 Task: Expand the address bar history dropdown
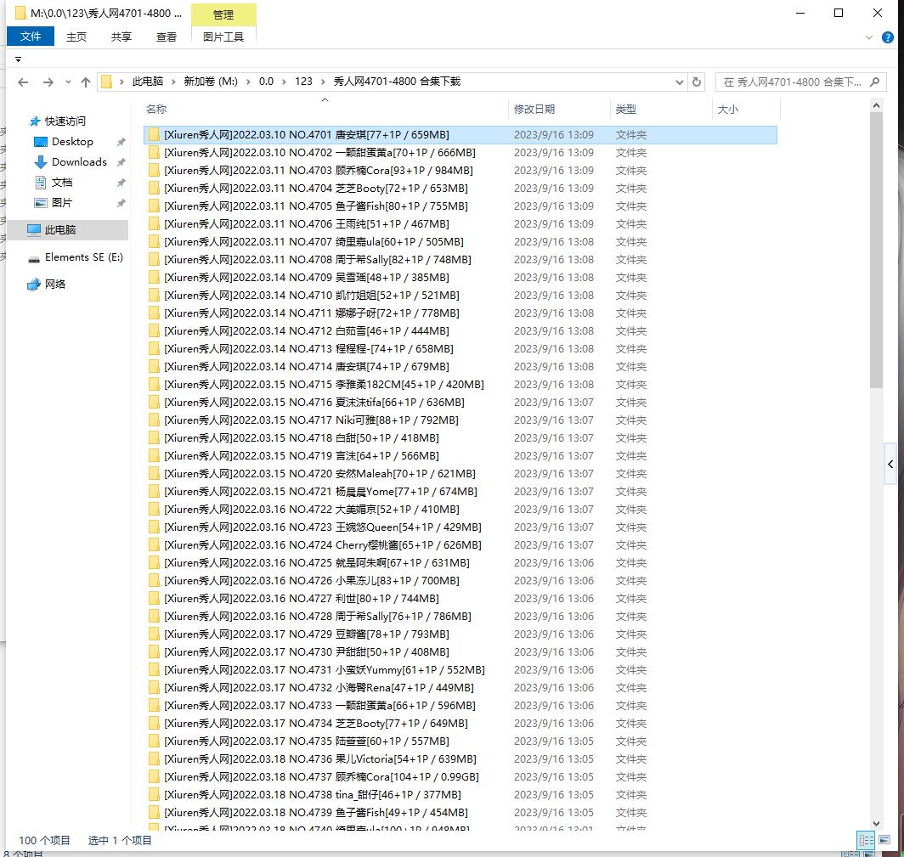(x=679, y=82)
